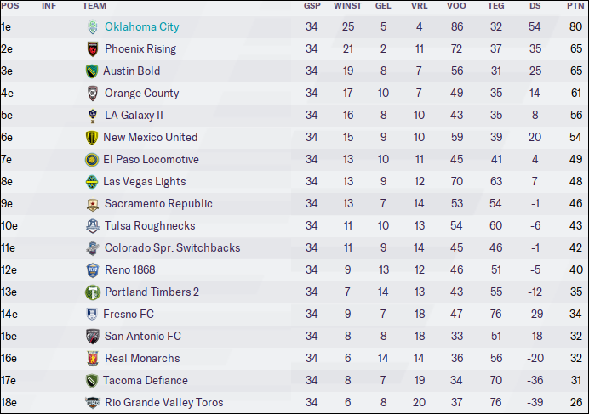Viewport: 589px width, 414px height.
Task: Click the Oklahoma City club crest
Action: [x=93, y=27]
